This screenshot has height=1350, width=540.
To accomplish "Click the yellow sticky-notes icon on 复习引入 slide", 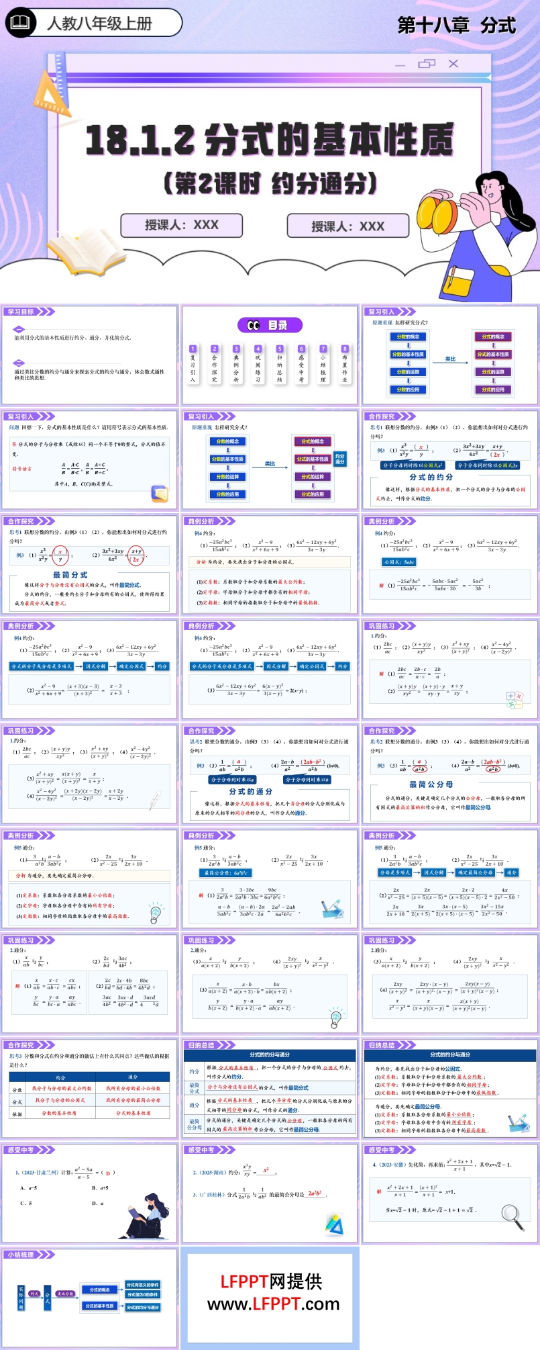I will pyautogui.click(x=160, y=494).
